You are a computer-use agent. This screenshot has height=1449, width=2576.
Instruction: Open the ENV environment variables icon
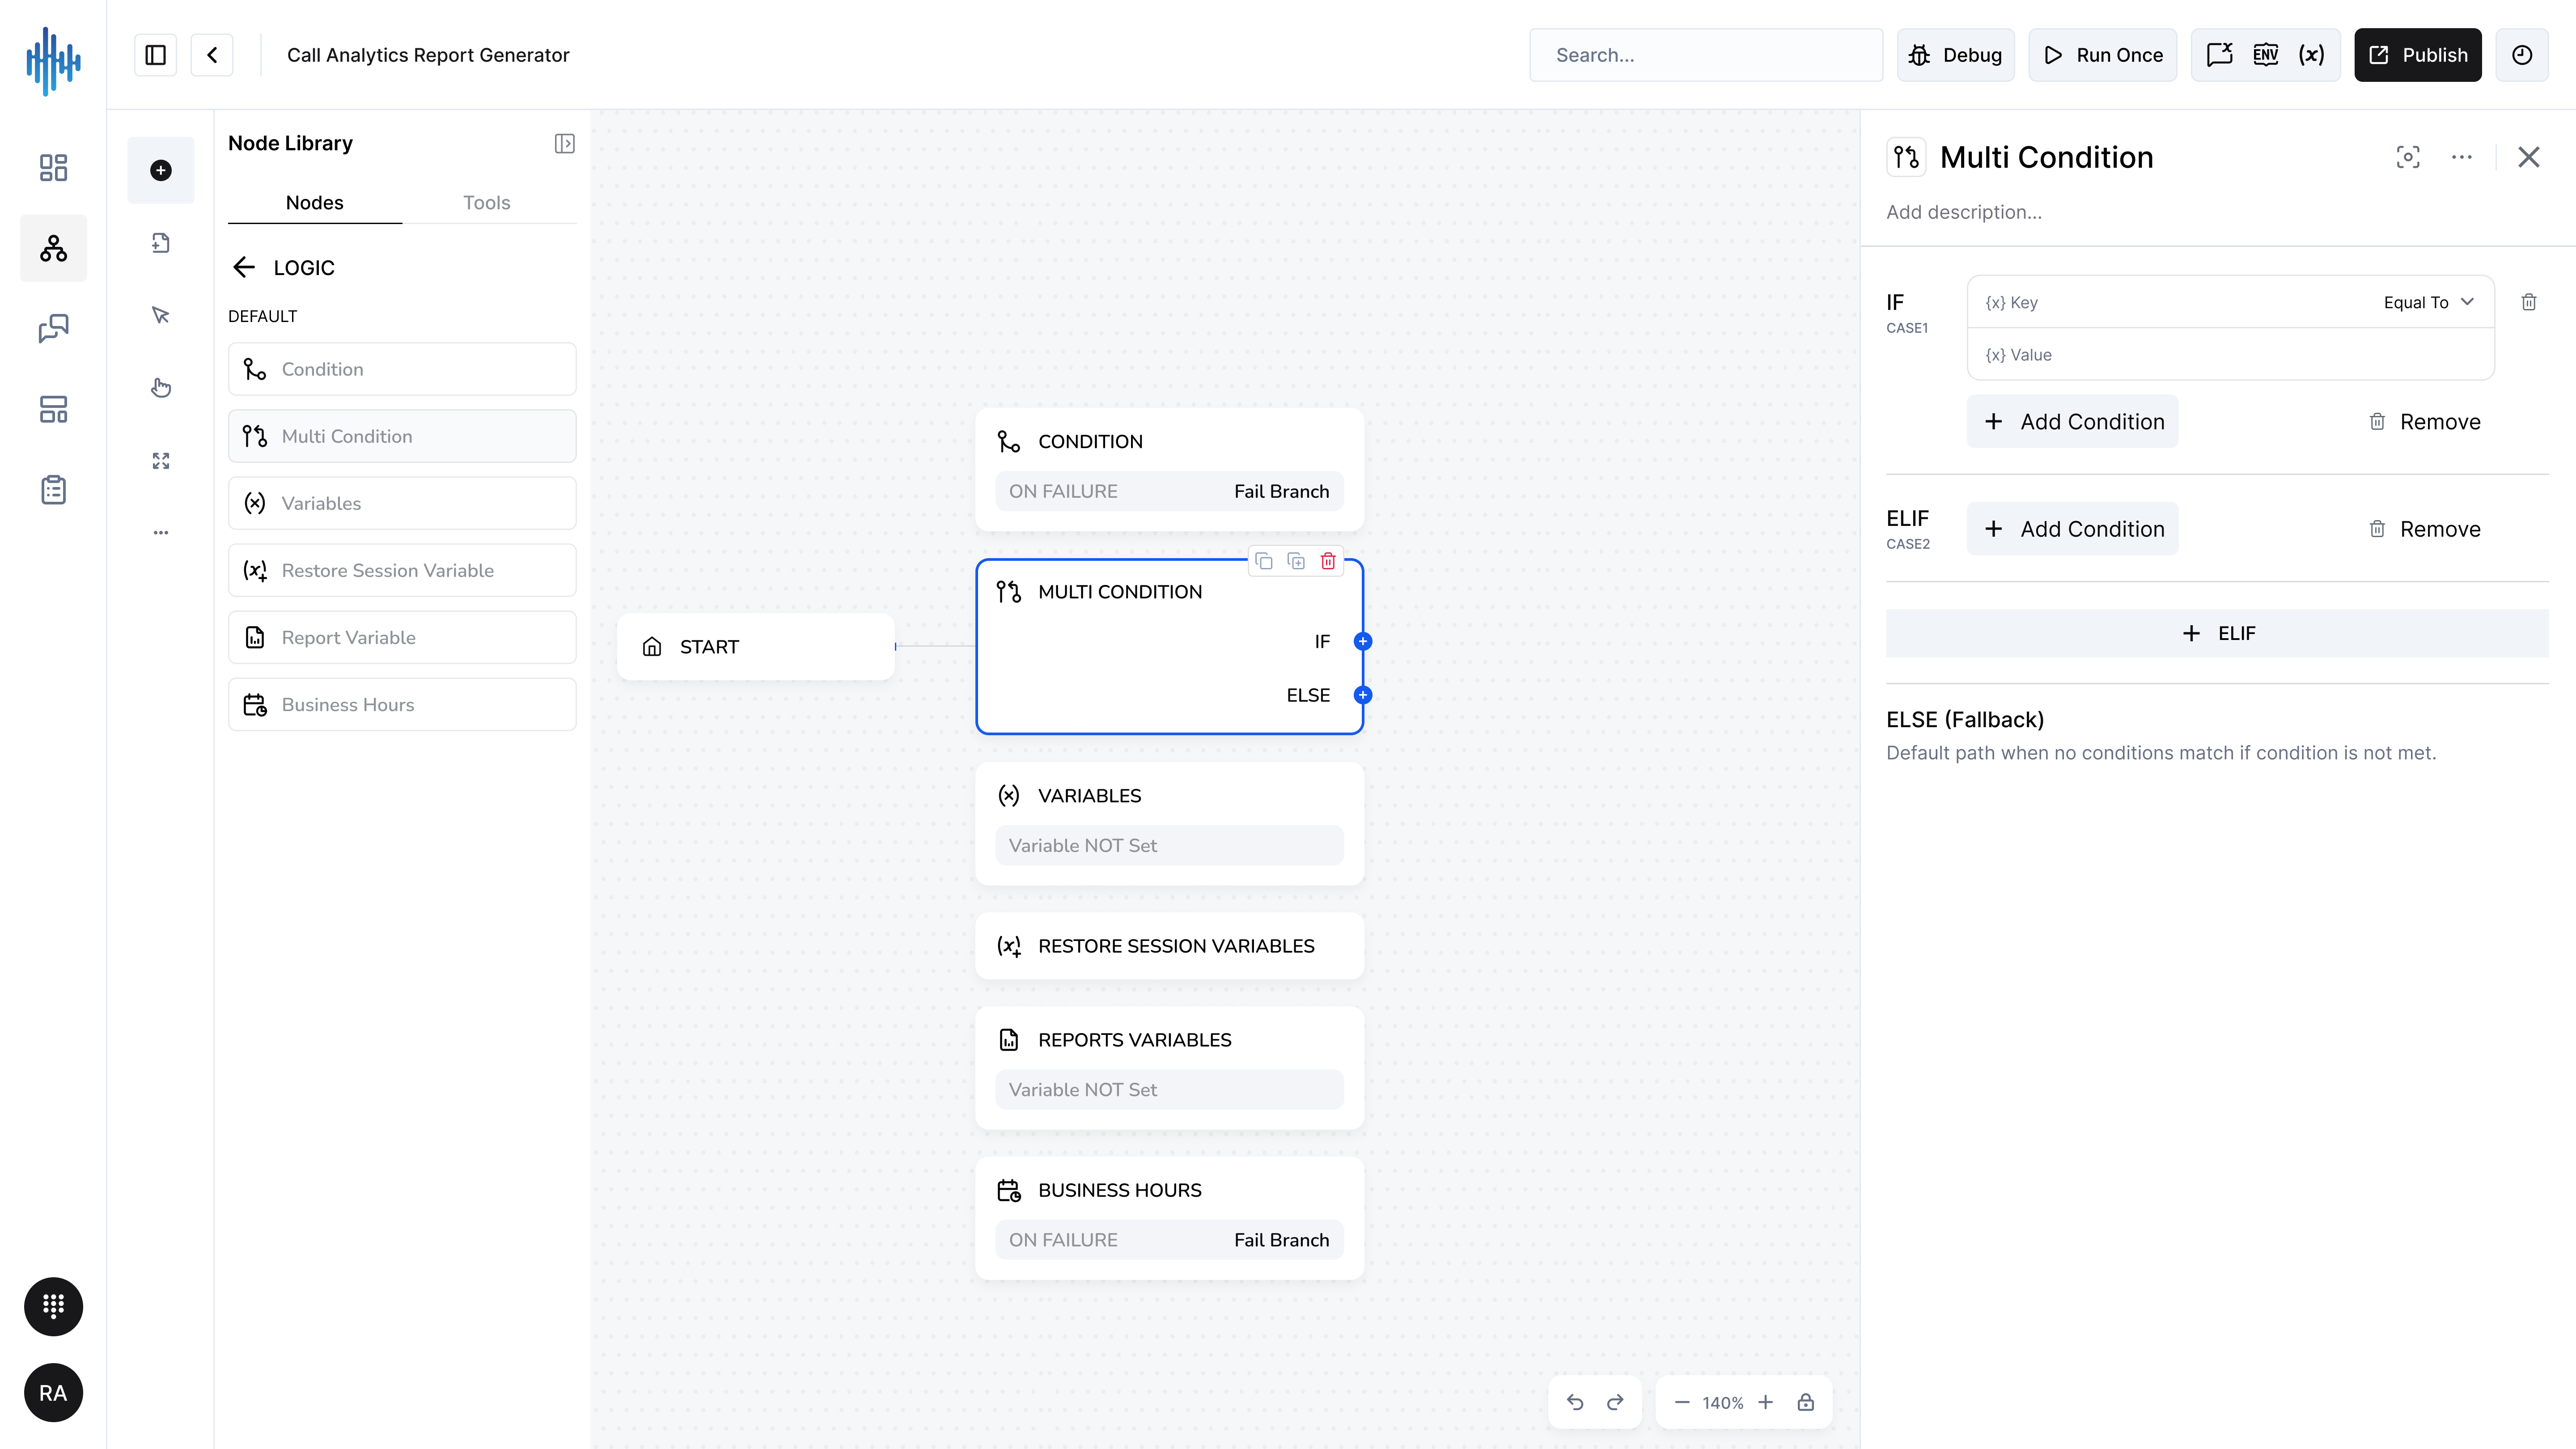coord(2266,55)
